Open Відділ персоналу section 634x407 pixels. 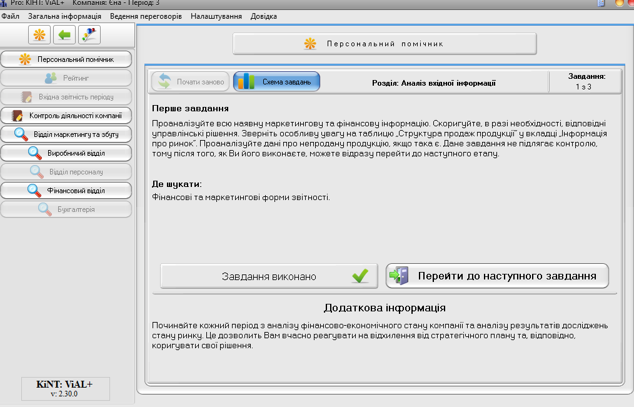[x=66, y=172]
